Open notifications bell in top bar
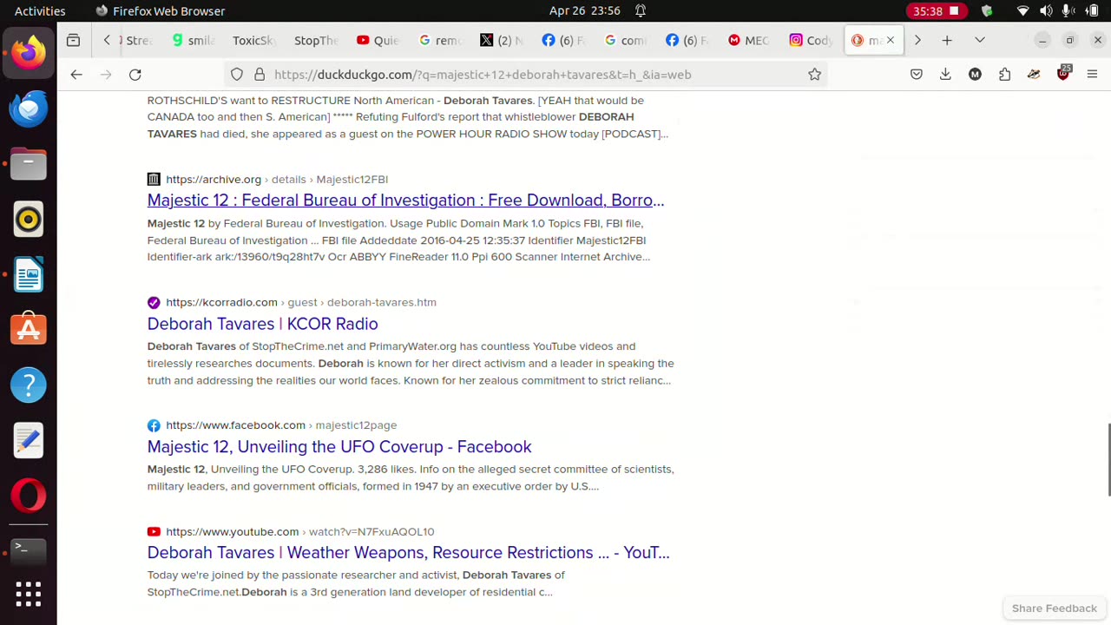The height and width of the screenshot is (625, 1111). coord(640,11)
